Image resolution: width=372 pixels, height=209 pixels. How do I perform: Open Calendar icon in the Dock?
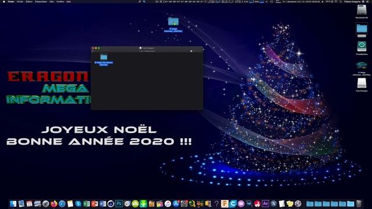tap(29, 204)
